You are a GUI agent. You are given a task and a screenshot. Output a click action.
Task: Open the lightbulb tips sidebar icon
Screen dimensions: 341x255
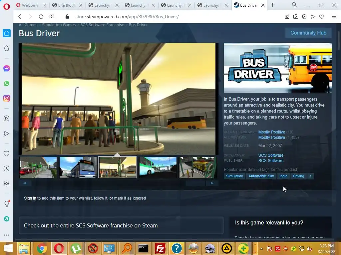tap(7, 204)
